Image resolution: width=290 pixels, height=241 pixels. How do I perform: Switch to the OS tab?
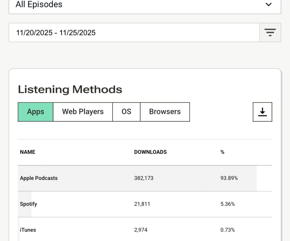coord(126,112)
